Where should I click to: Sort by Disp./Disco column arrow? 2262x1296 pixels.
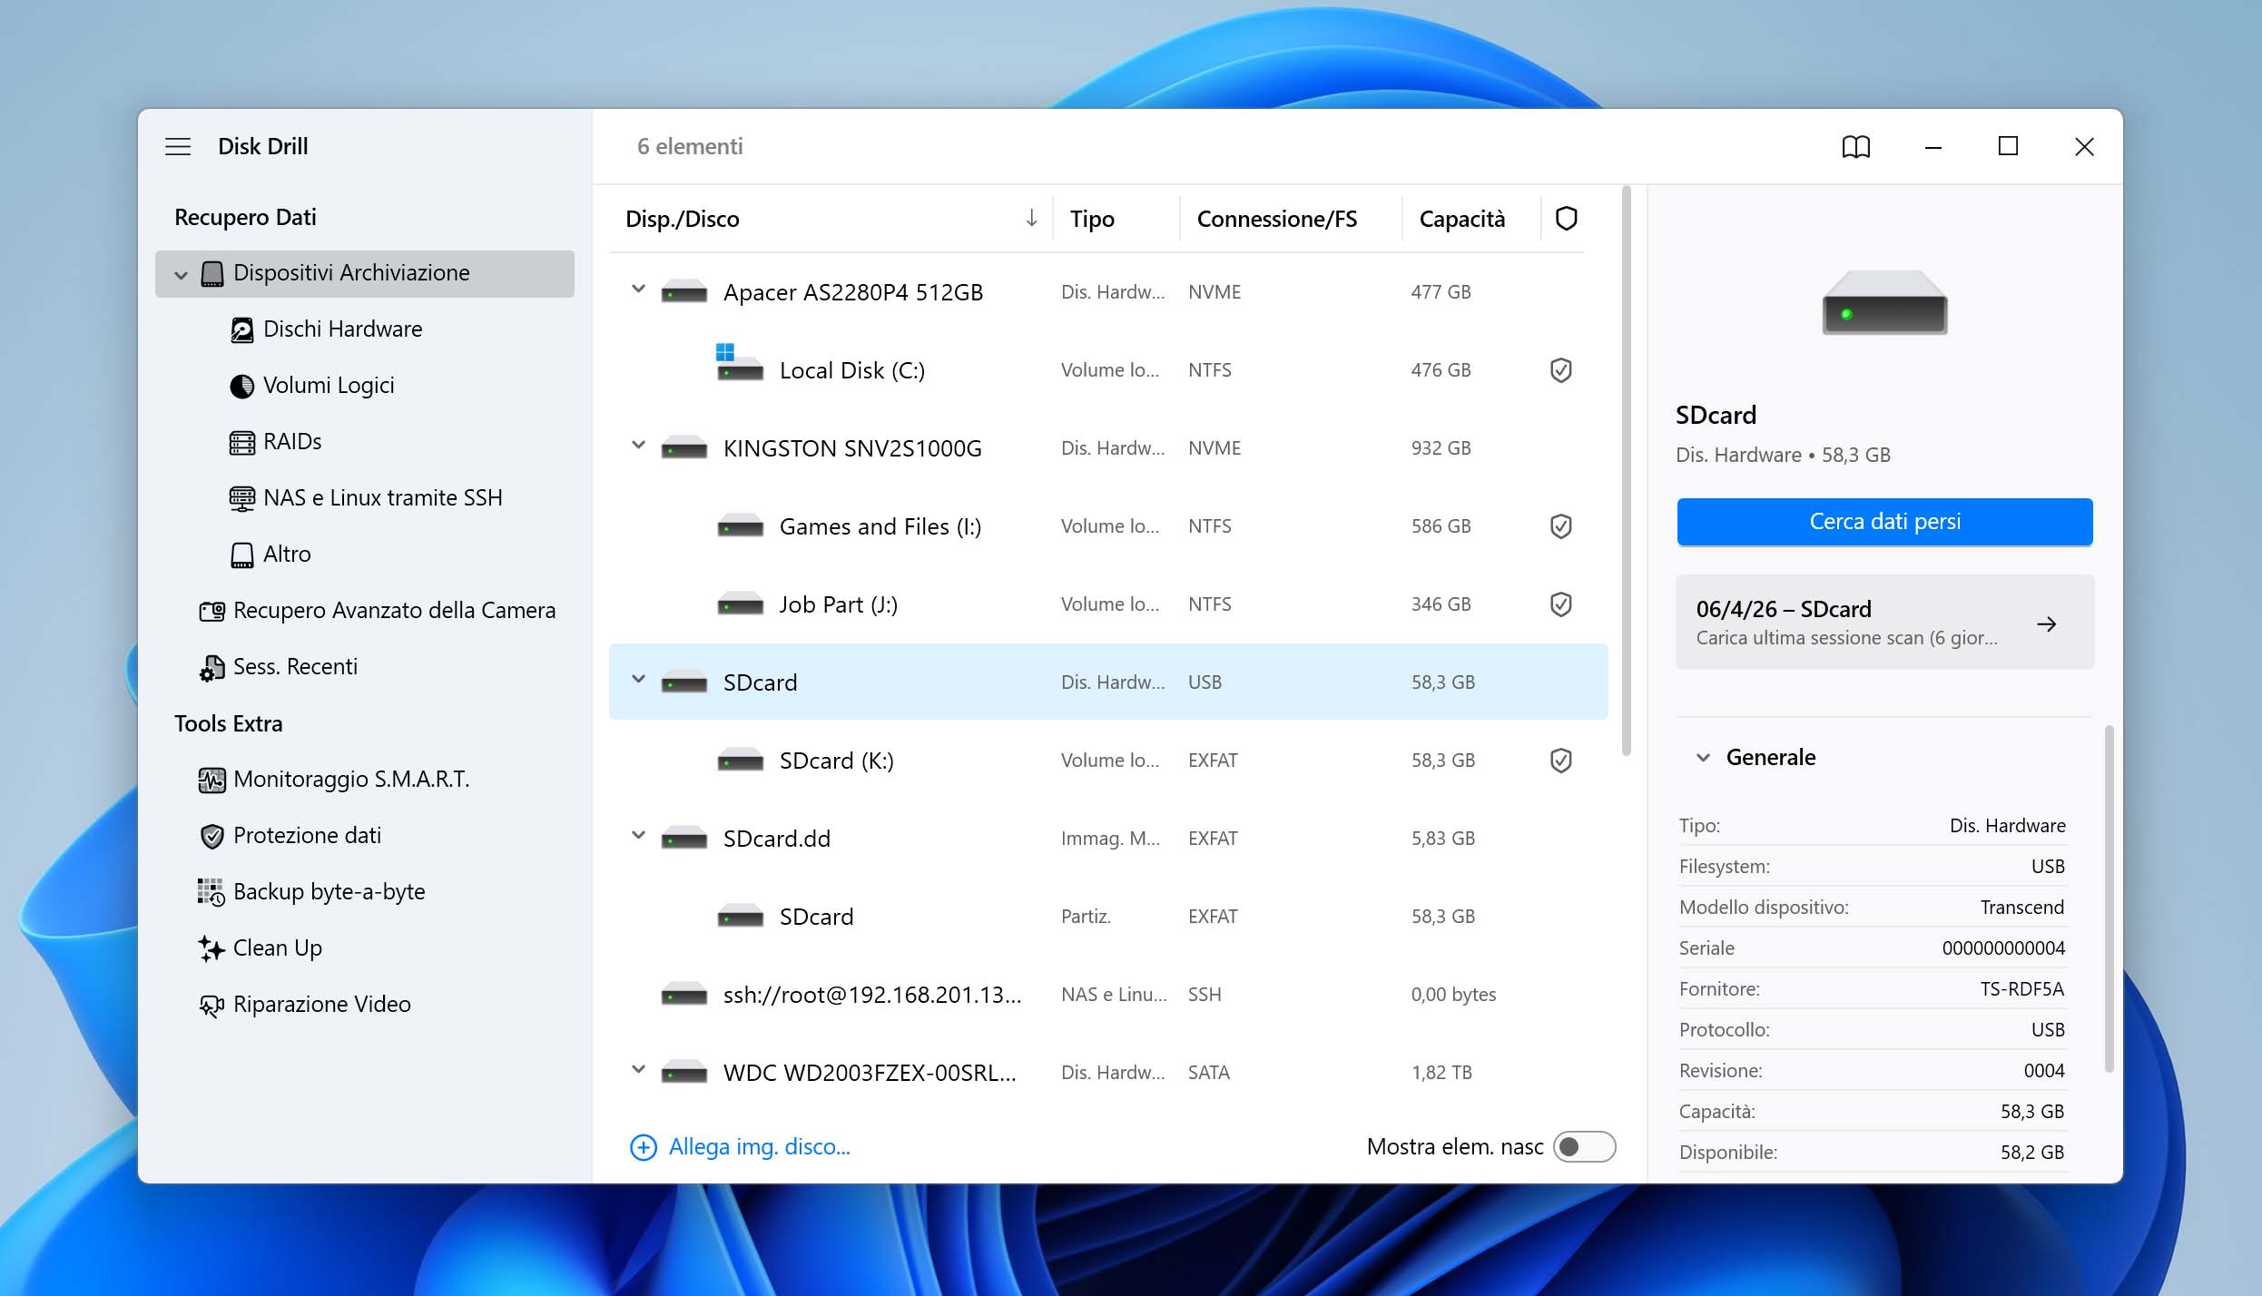(1031, 218)
